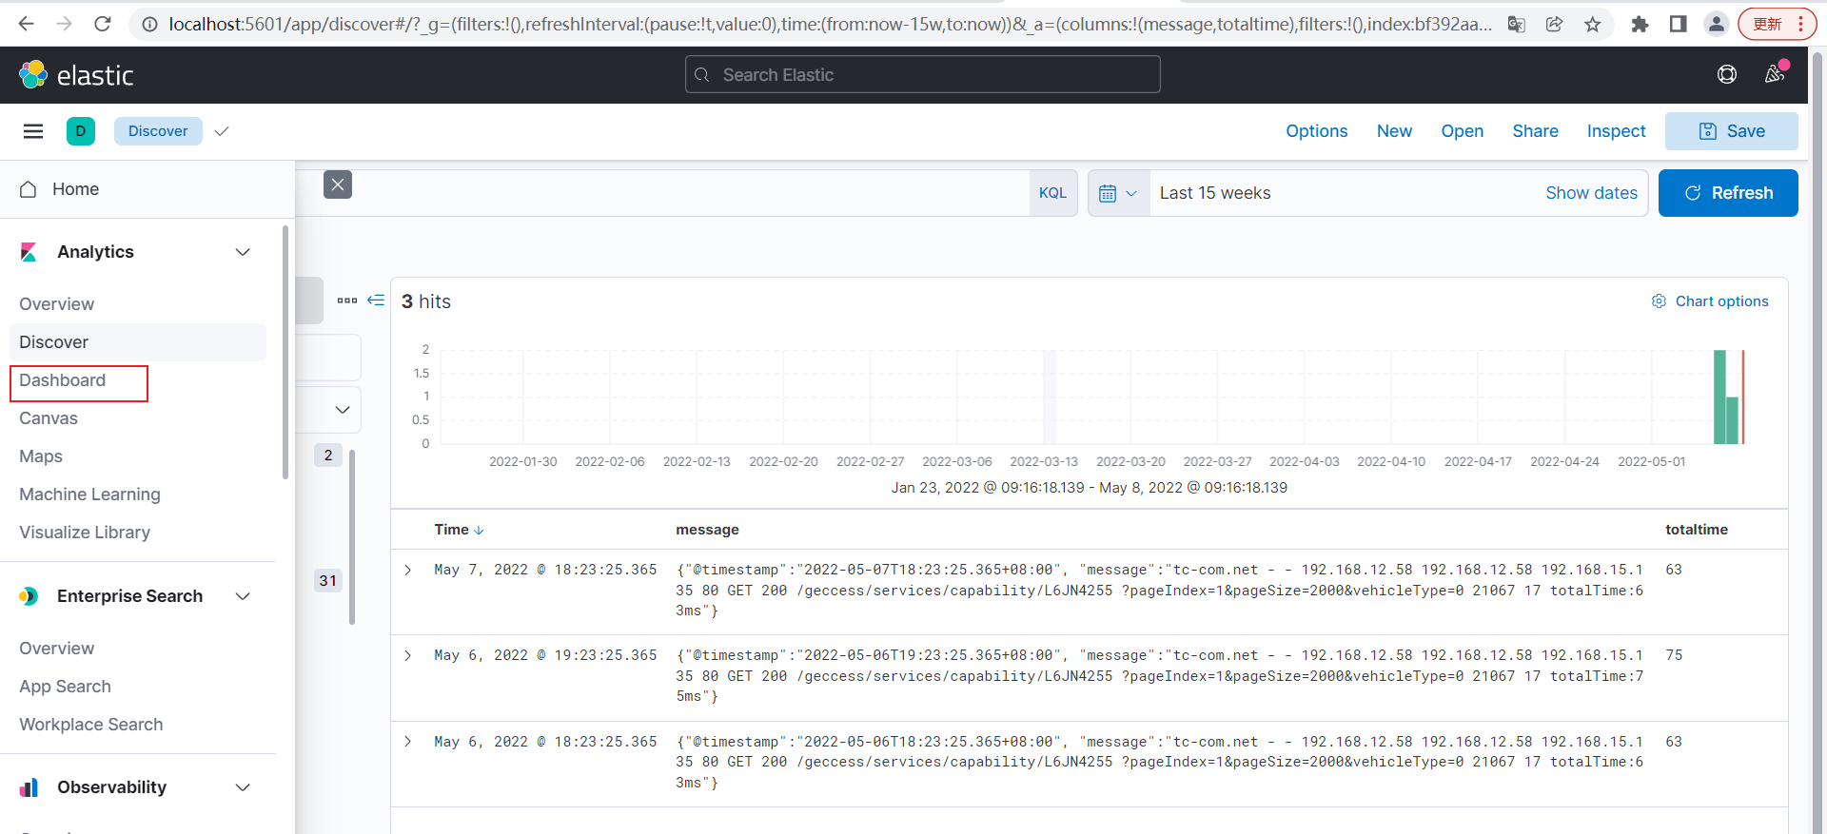Click the Share link
This screenshot has height=834, width=1827.
pyautogui.click(x=1536, y=131)
